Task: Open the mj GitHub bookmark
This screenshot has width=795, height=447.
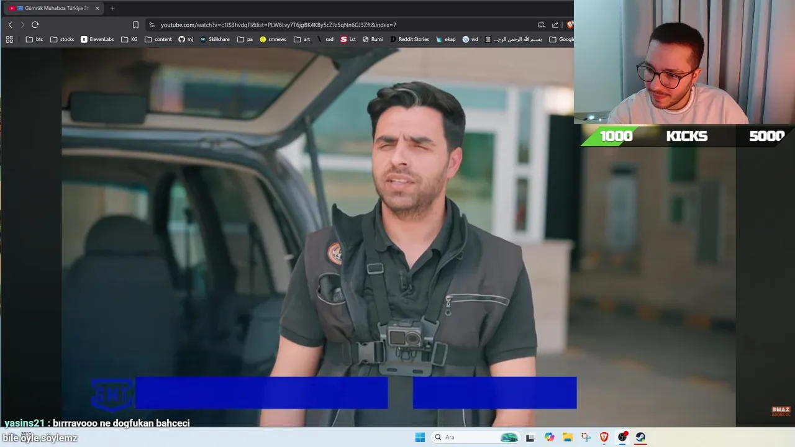Action: coord(186,39)
